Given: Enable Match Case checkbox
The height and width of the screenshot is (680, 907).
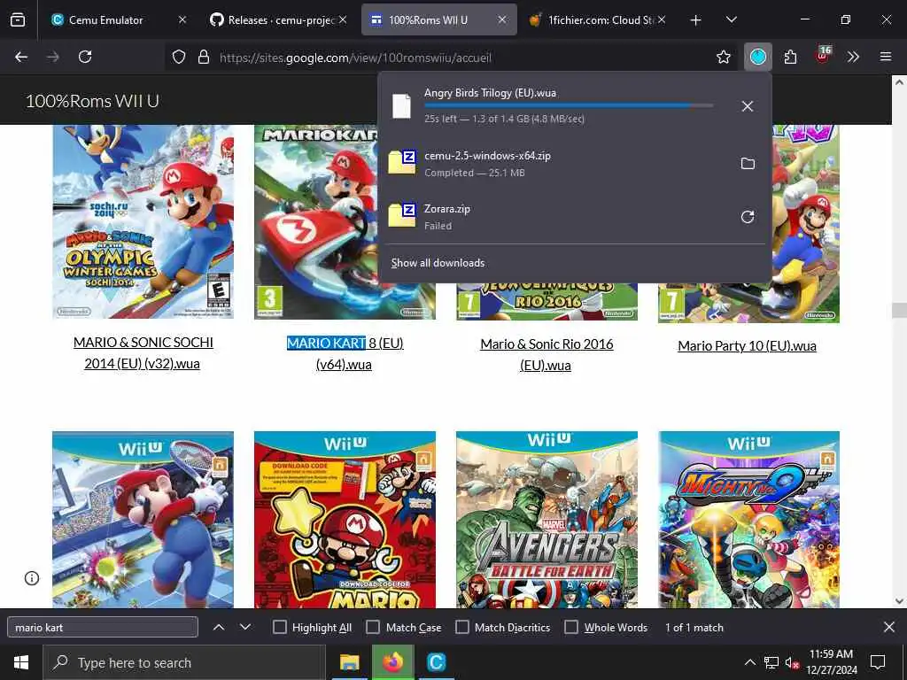Looking at the screenshot, I should (373, 628).
